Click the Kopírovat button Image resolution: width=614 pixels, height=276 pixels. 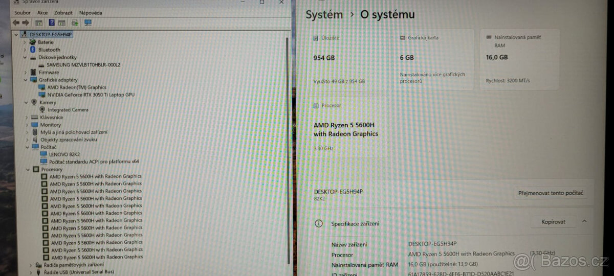pos(554,222)
